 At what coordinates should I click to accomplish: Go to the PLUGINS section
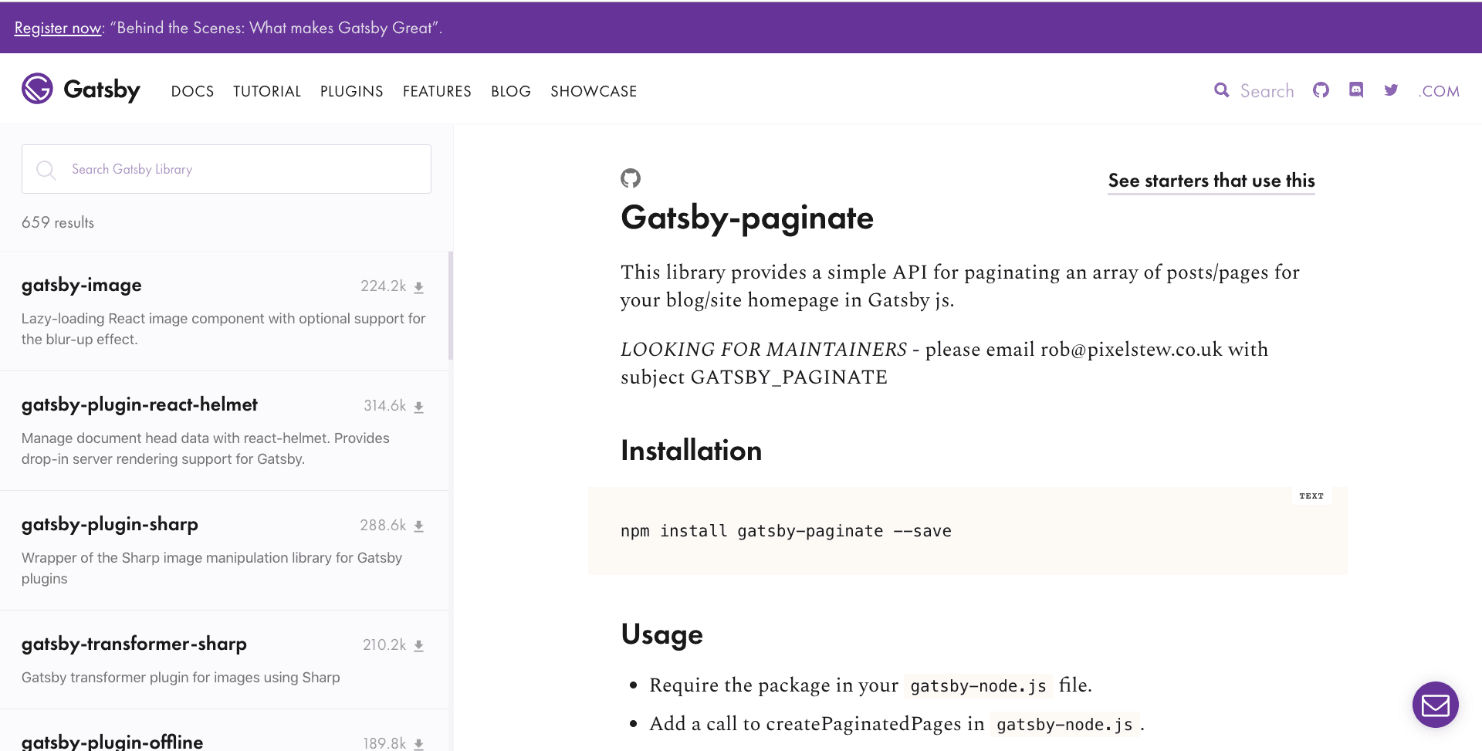(x=351, y=91)
